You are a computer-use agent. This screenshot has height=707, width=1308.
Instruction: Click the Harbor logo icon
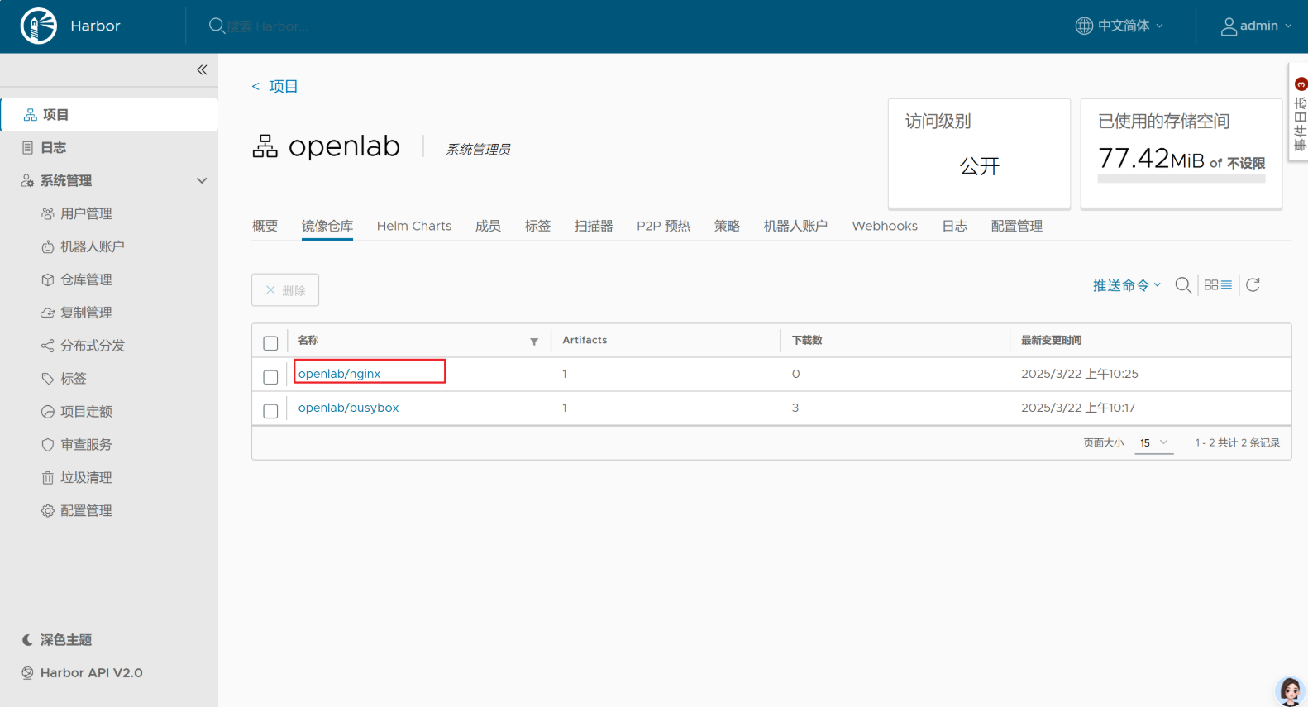[x=39, y=26]
